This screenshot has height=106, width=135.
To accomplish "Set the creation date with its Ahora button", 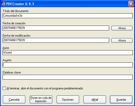I will (x=122, y=28).
